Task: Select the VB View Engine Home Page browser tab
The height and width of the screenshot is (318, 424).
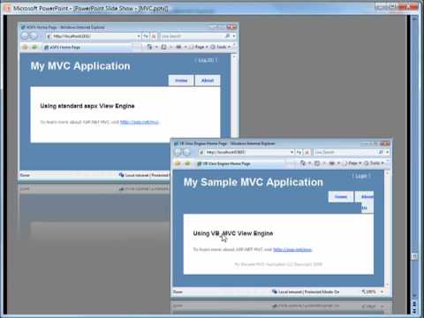Action: [241, 163]
